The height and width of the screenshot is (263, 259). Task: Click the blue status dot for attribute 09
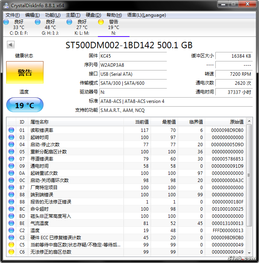click(x=11, y=166)
